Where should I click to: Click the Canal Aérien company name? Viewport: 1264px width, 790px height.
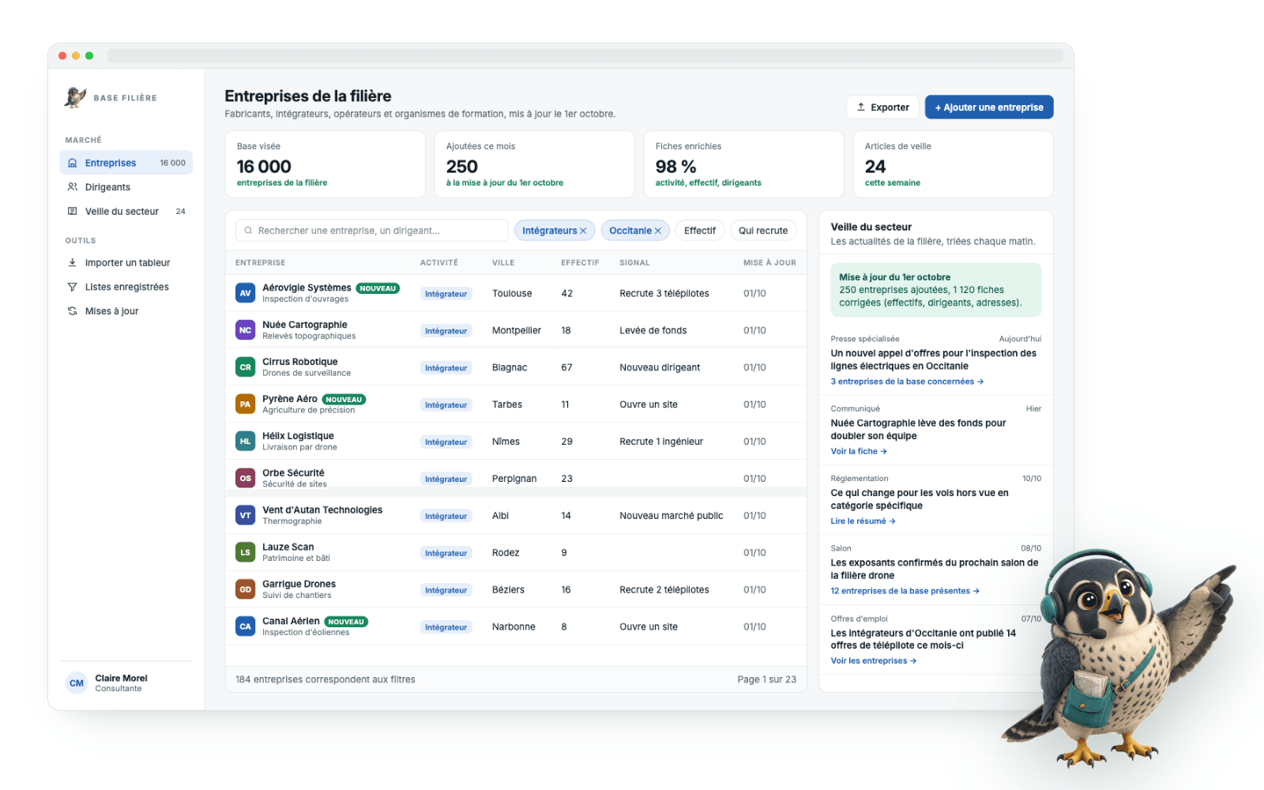pos(291,621)
